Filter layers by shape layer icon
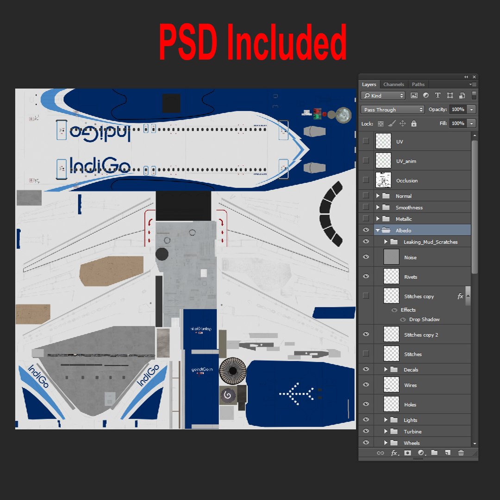500x500 pixels. coord(450,95)
